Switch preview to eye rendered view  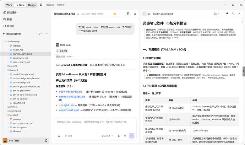point(149,14)
